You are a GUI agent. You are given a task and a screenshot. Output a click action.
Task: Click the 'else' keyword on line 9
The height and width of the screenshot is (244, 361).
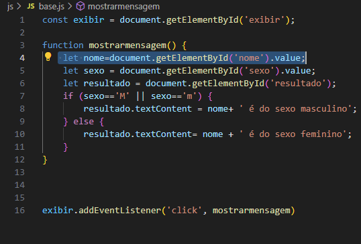pos(84,121)
